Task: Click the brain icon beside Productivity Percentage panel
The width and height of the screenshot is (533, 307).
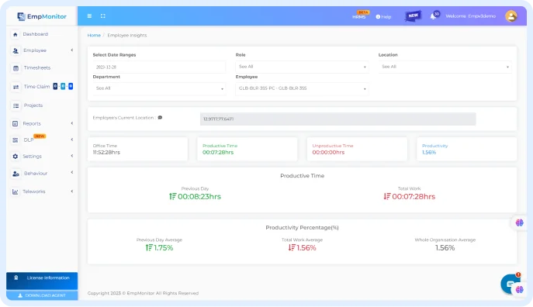Action: click(519, 222)
